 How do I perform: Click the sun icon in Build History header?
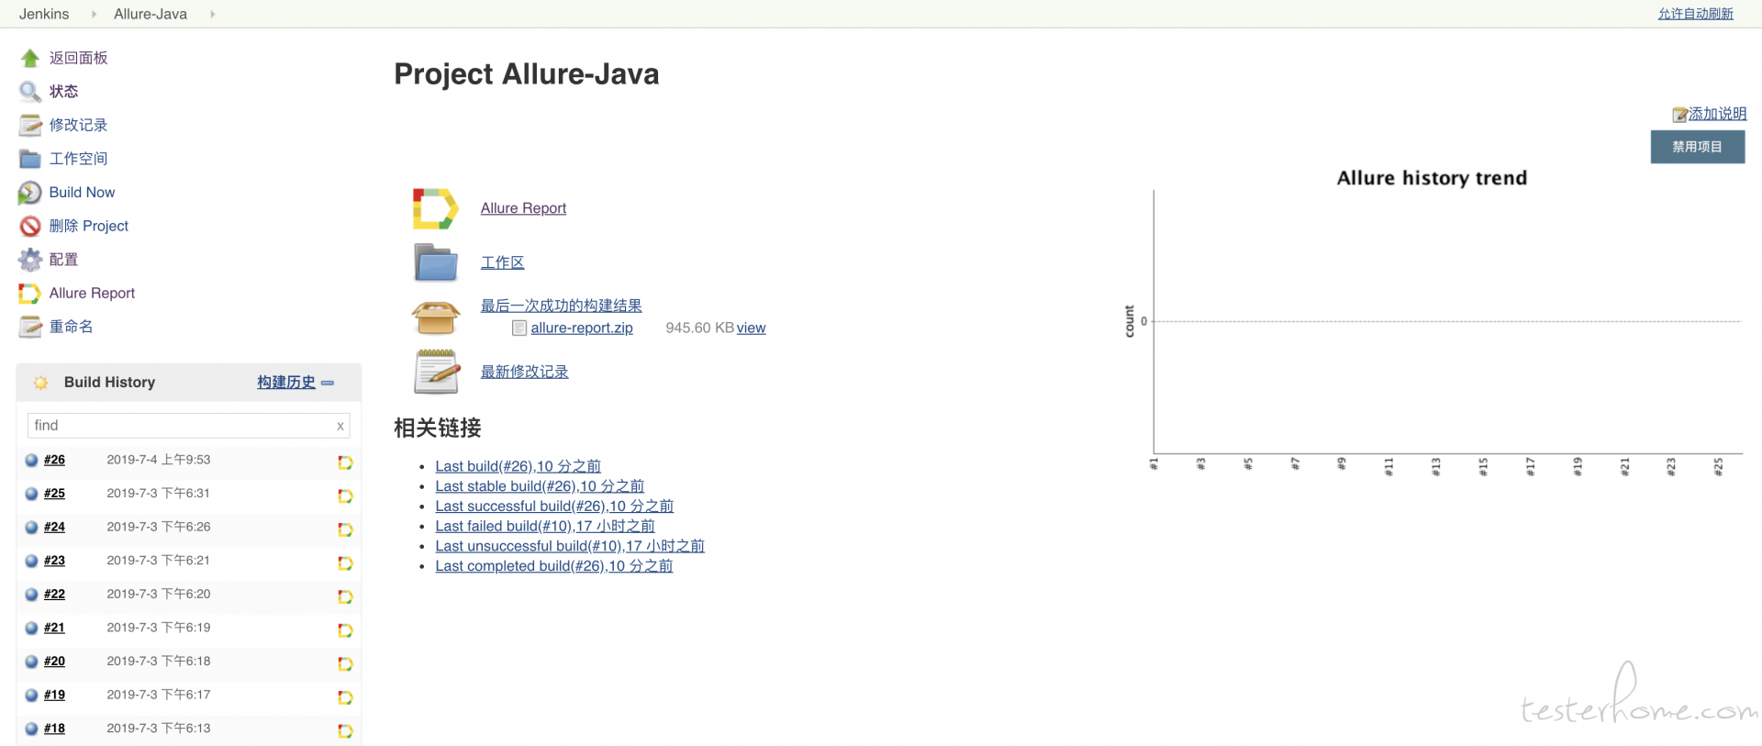pyautogui.click(x=41, y=383)
